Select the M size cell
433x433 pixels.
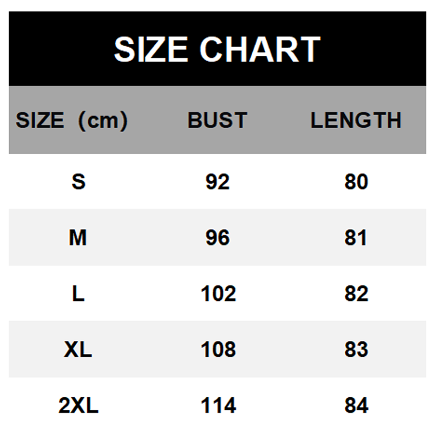pos(78,238)
